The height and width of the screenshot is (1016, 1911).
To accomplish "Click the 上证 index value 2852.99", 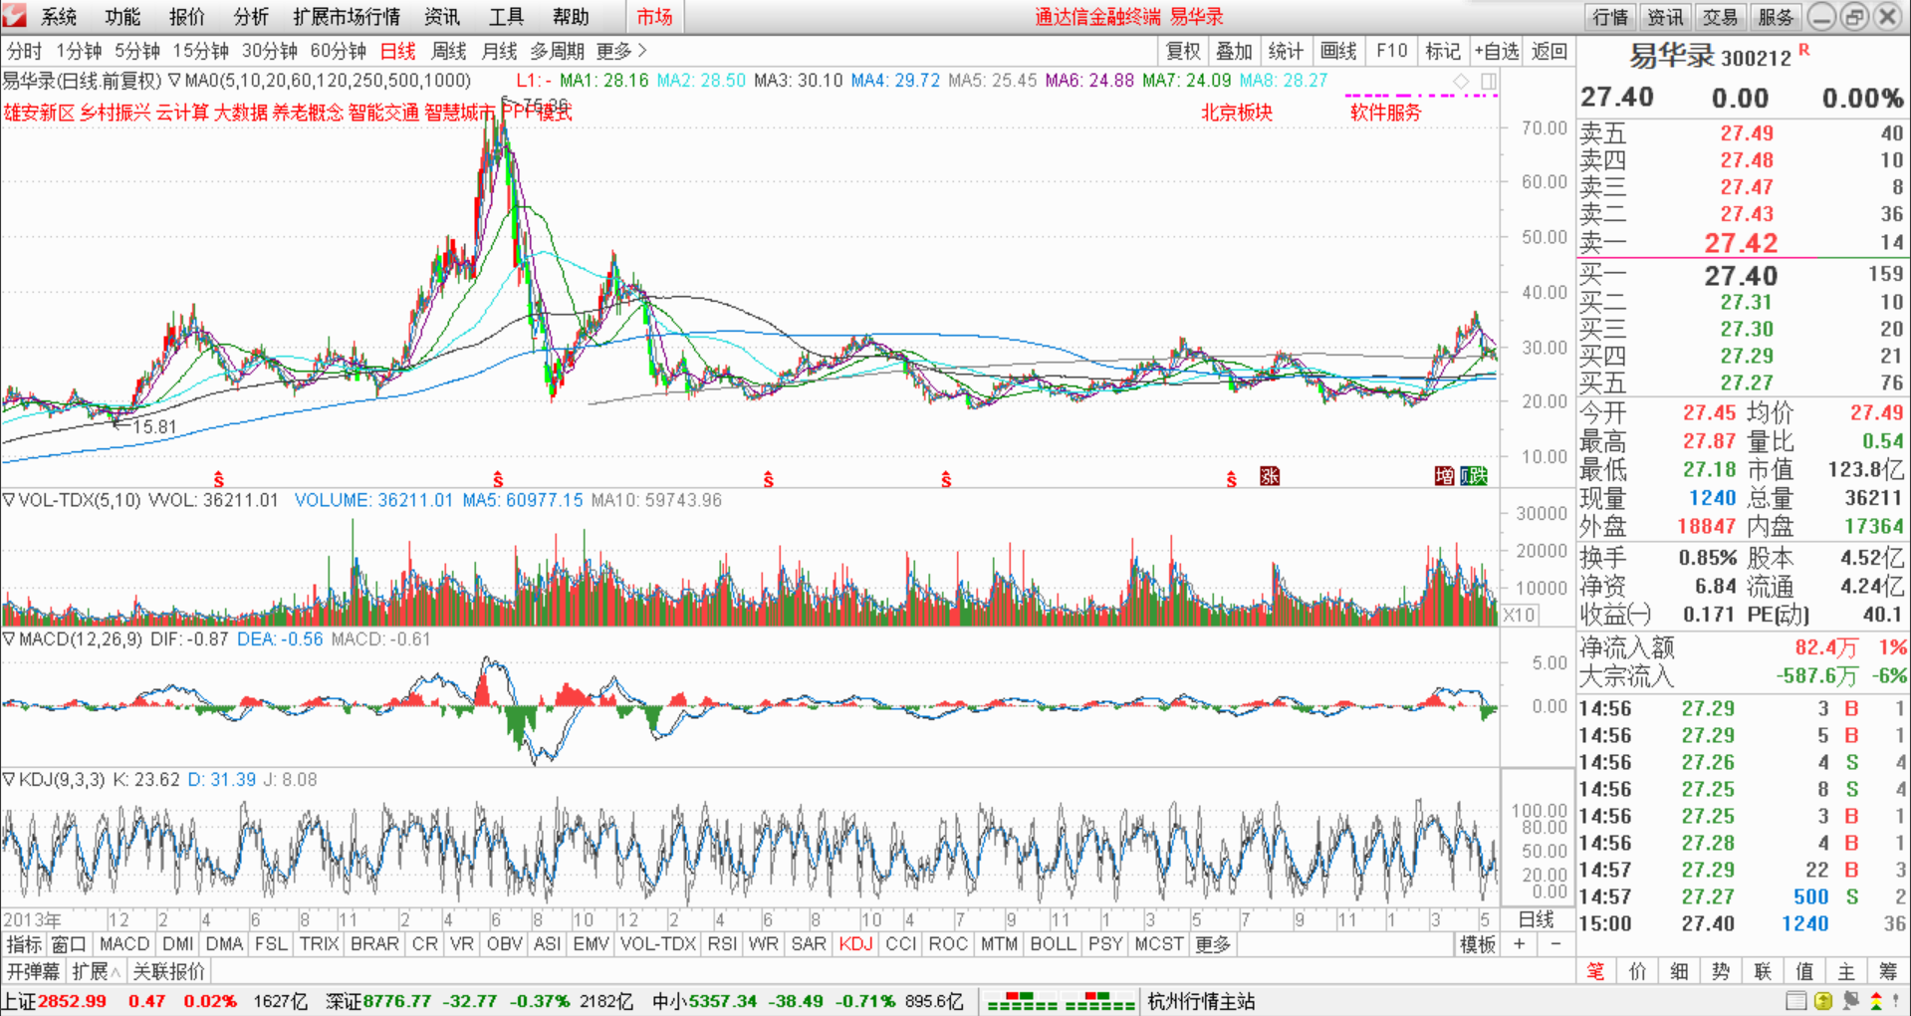I will (x=72, y=1001).
